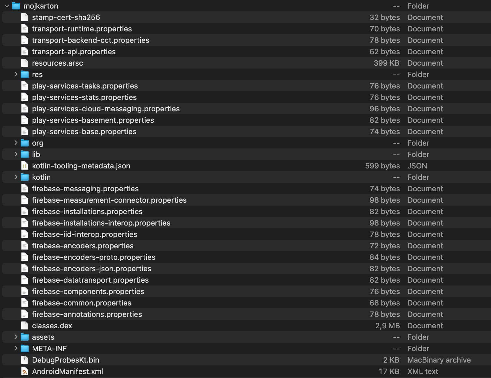Image resolution: width=491 pixels, height=378 pixels.
Task: Select kotlin-tooling-metadata.json file name
Action: coord(81,166)
